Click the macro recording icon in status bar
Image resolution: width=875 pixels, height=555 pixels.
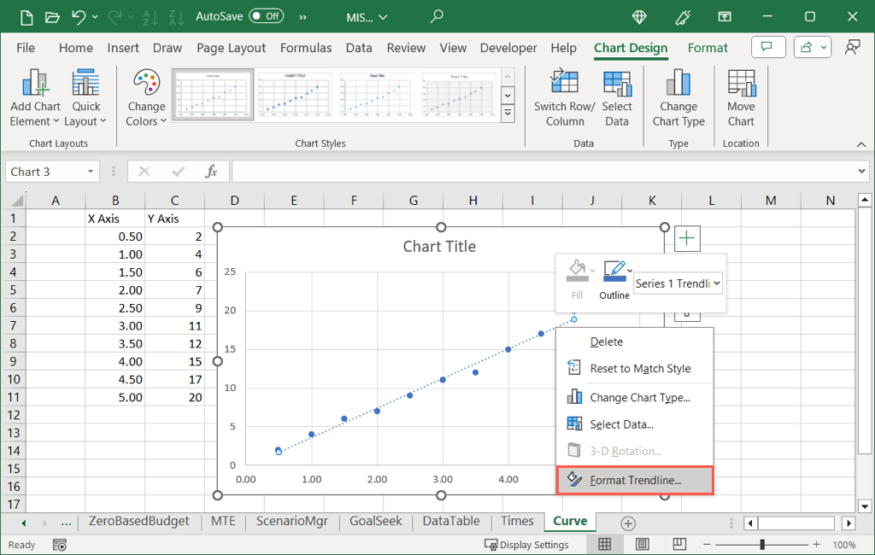59,544
